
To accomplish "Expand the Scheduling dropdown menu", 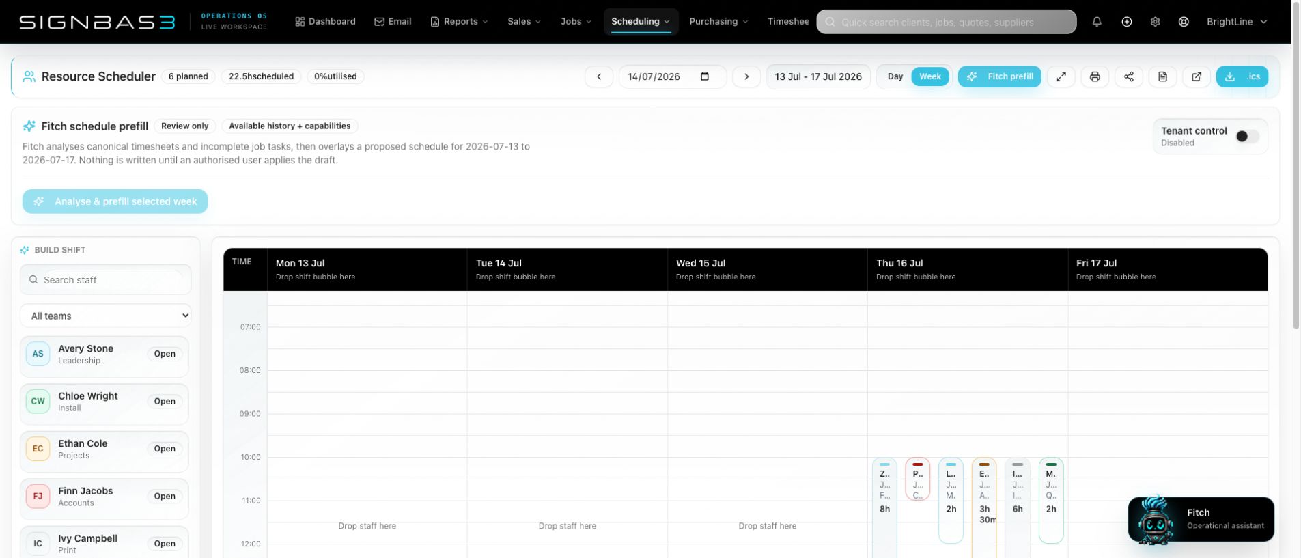I will (x=641, y=22).
